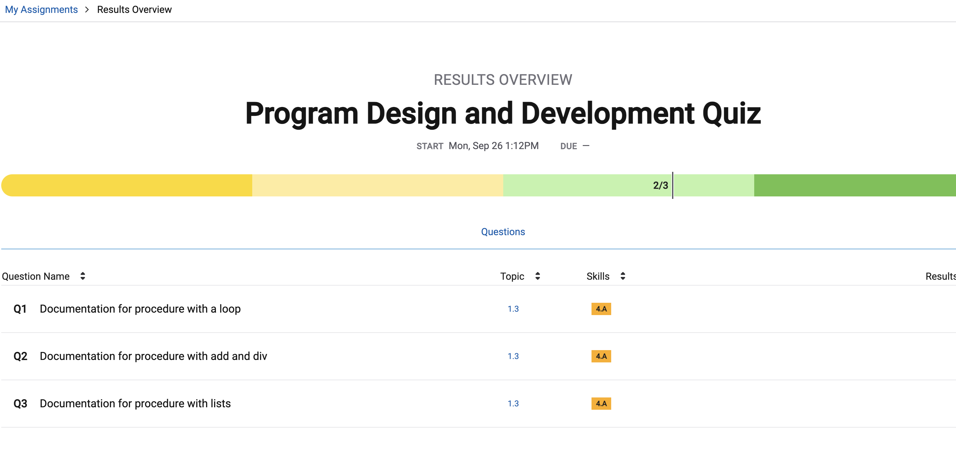
Task: Click topic 1.3 link in Q3 row
Action: pyautogui.click(x=513, y=403)
